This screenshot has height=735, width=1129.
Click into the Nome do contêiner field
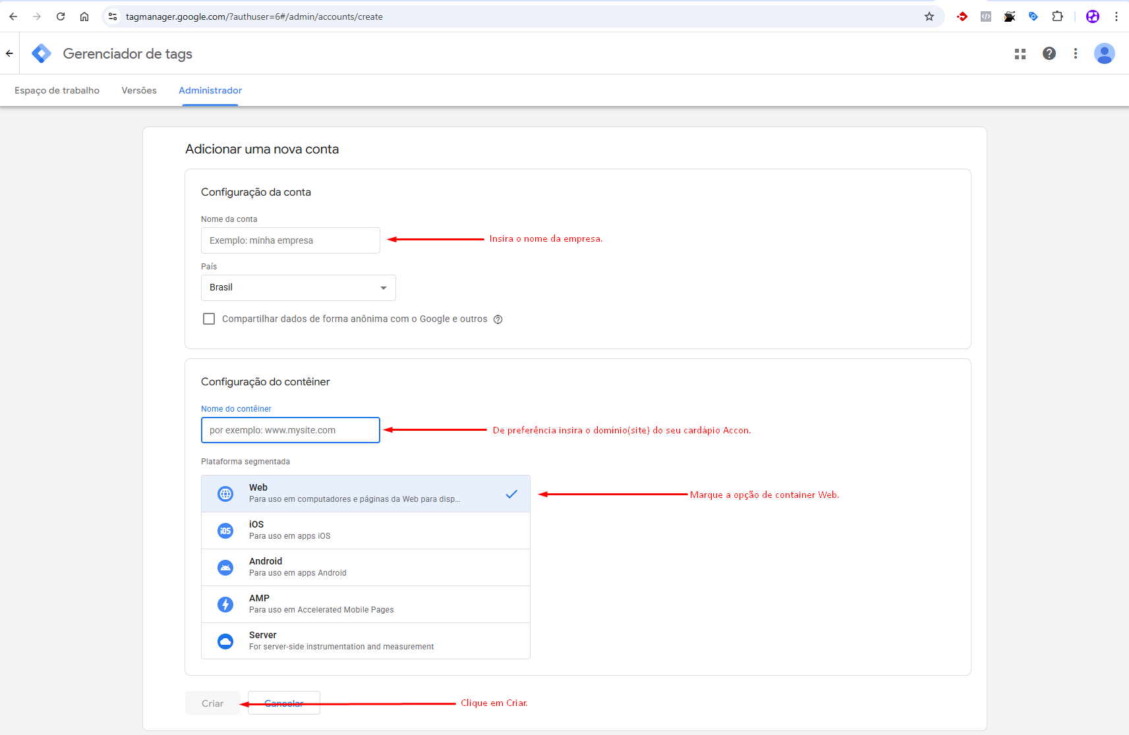click(291, 430)
